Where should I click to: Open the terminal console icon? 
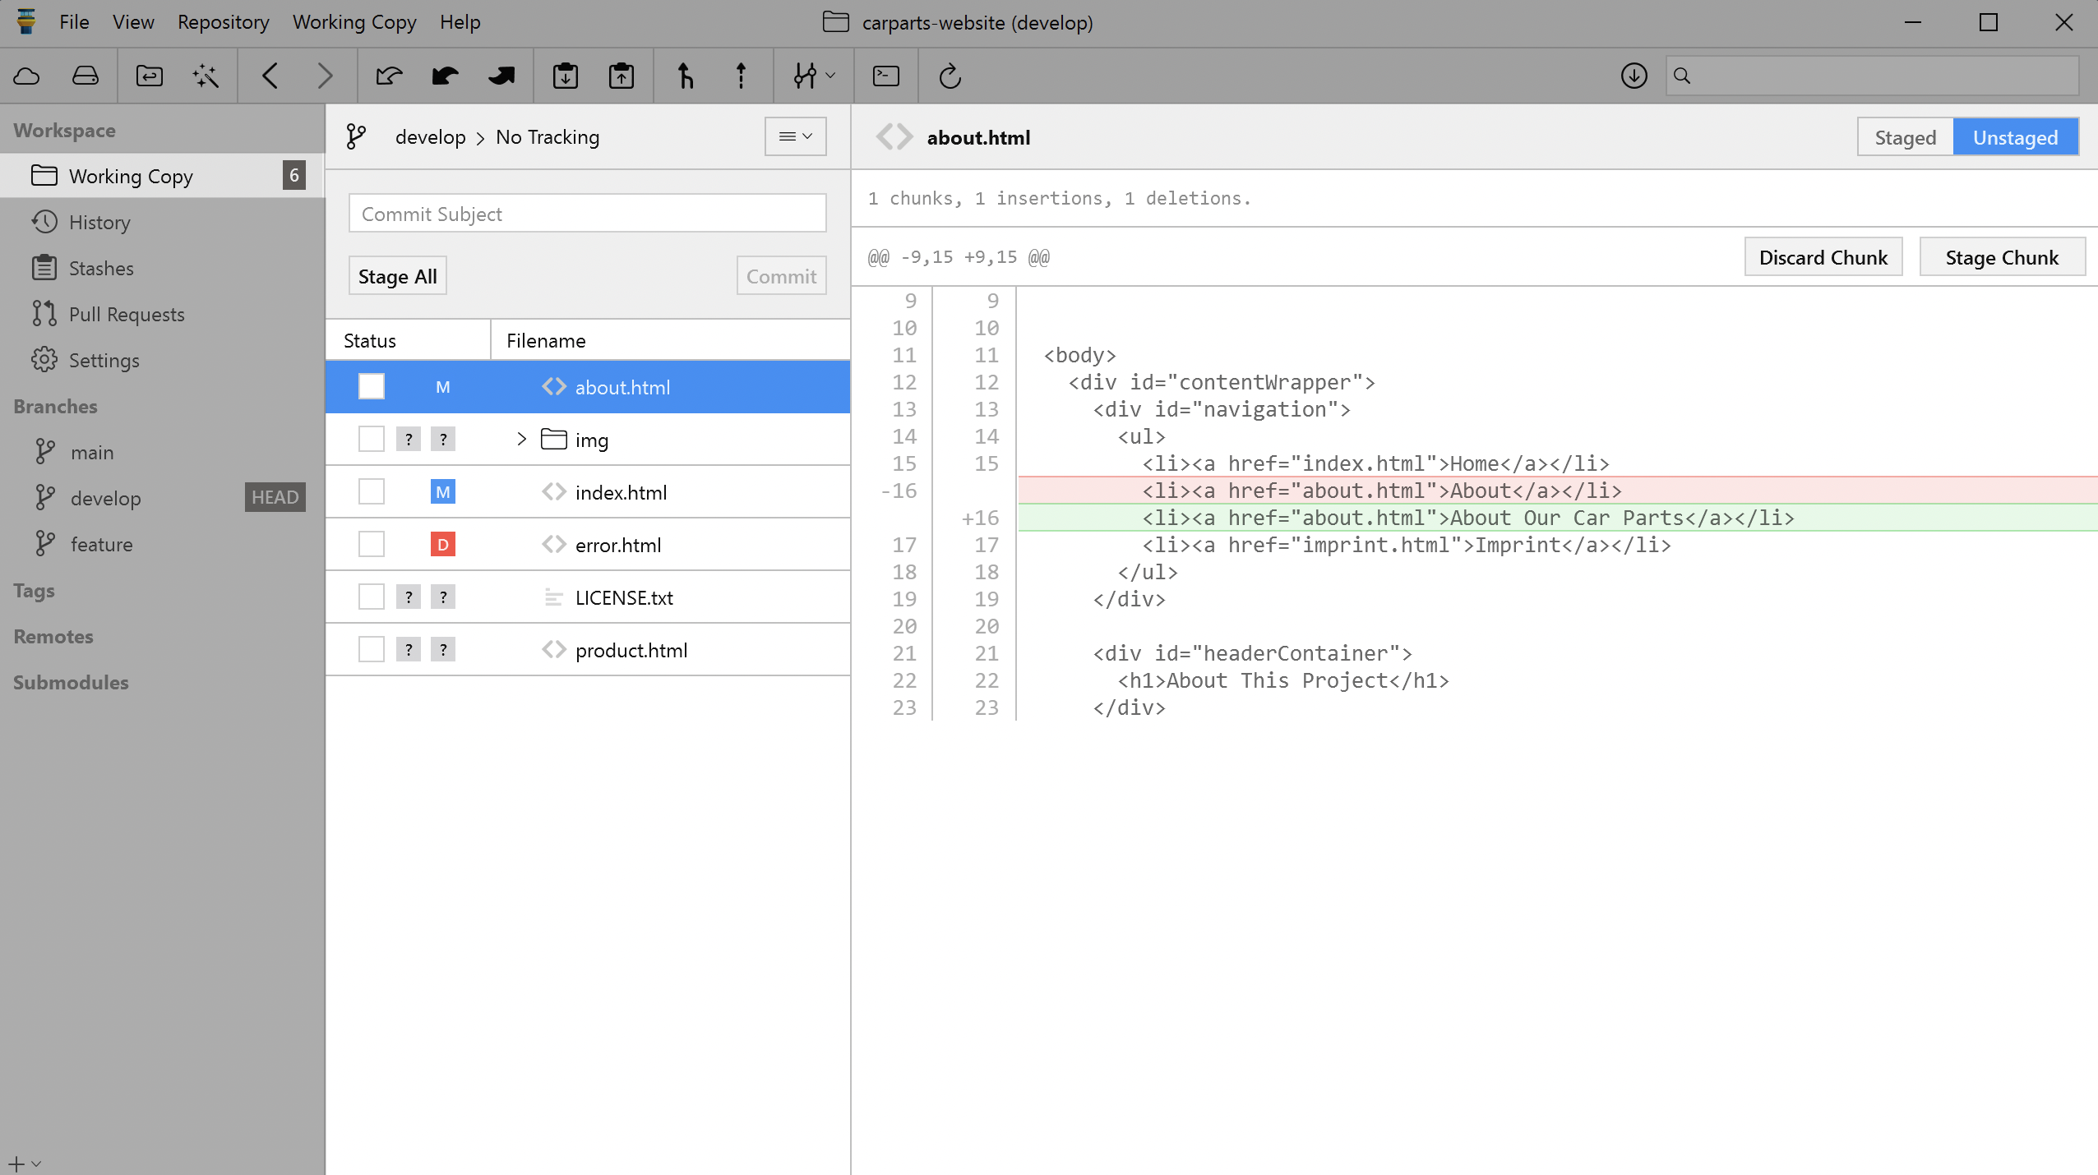click(885, 76)
